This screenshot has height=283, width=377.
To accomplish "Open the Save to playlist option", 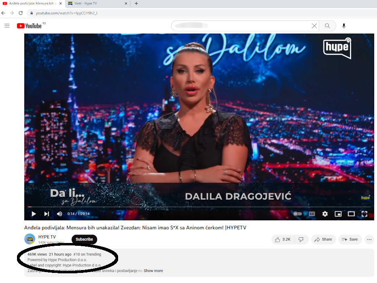I will point(350,239).
